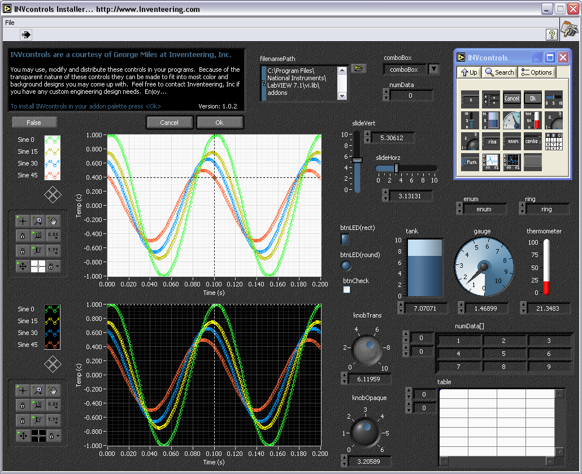Viewport: 582px width, 474px height.
Task: Open the filenamePath browse folder icon
Action: click(x=359, y=68)
